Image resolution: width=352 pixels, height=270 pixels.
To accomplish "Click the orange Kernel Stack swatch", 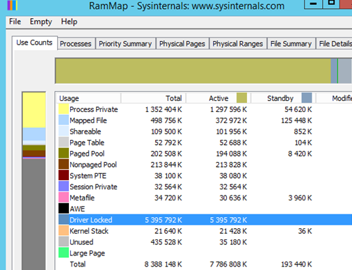I will click(x=63, y=231).
